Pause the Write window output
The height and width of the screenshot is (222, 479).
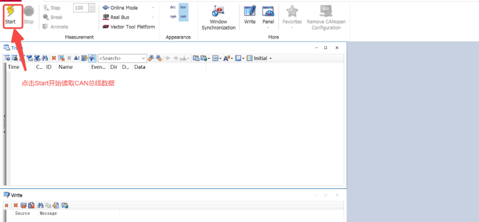(7, 205)
